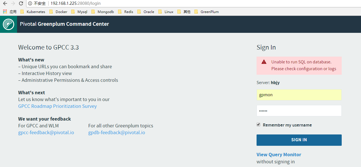Open the Oracle bookmark folder
The width and height of the screenshot is (361, 167).
pos(146,12)
